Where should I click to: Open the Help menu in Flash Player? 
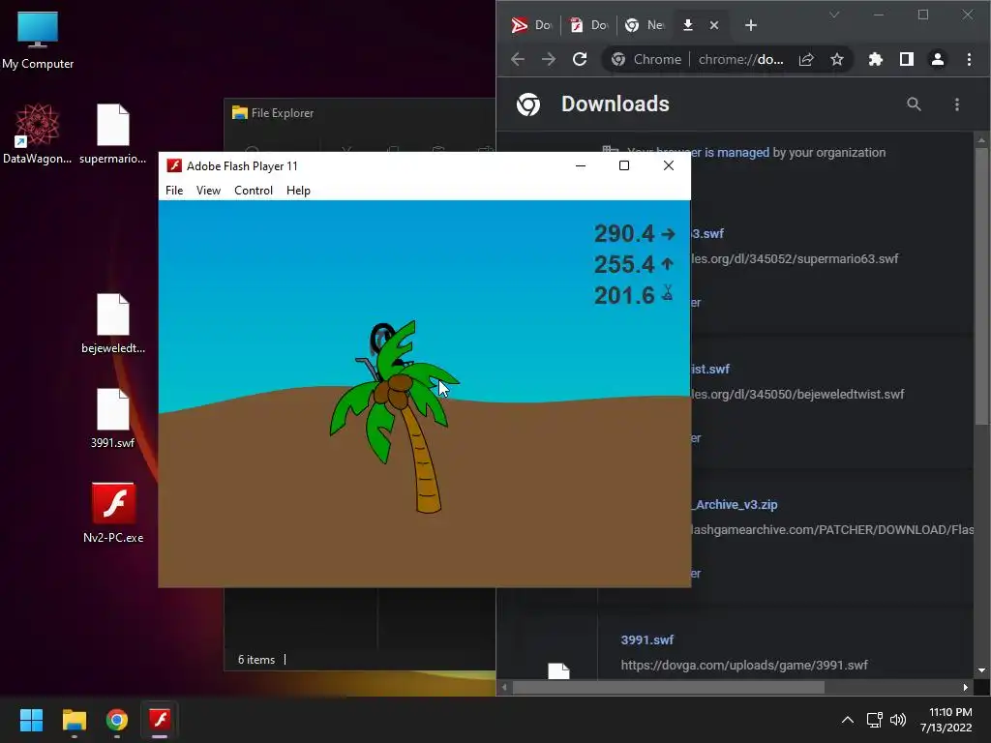click(298, 191)
